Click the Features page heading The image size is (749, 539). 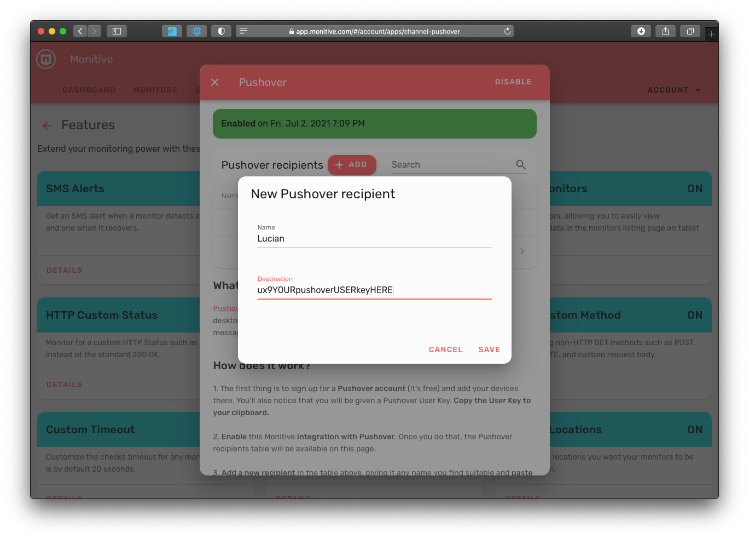[x=88, y=125]
